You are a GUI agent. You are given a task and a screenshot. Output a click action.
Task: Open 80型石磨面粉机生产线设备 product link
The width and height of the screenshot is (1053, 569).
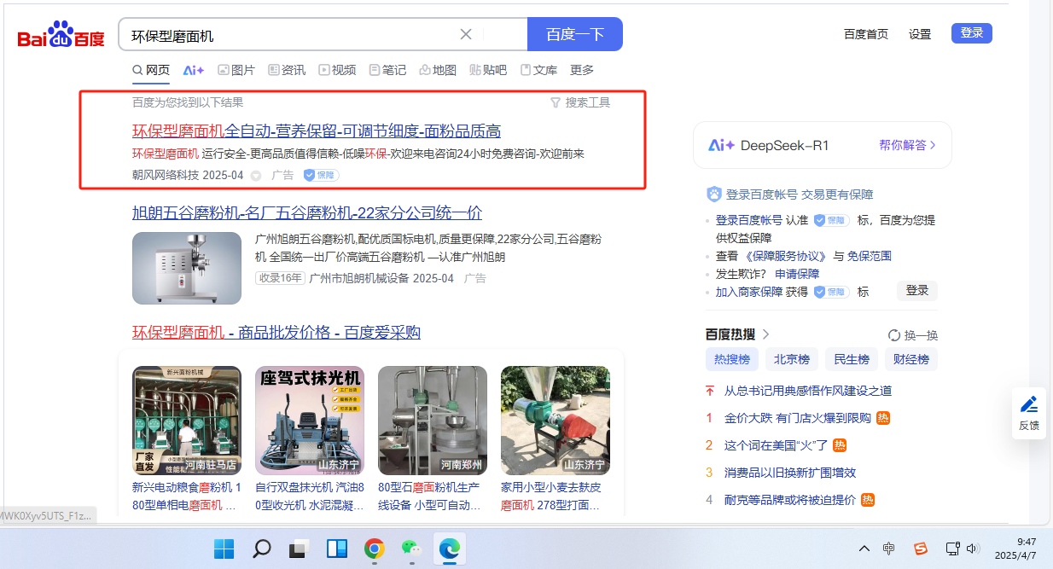click(x=433, y=496)
